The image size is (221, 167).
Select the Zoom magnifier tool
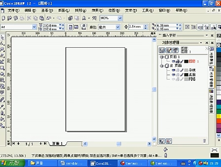[x=3, y=49]
